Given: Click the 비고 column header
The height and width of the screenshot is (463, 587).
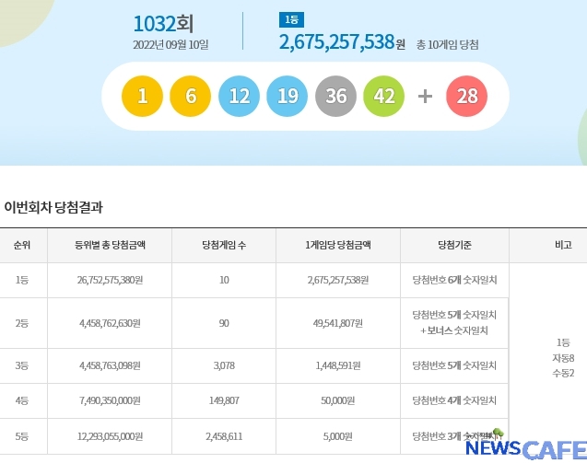Looking at the screenshot, I should pos(562,246).
